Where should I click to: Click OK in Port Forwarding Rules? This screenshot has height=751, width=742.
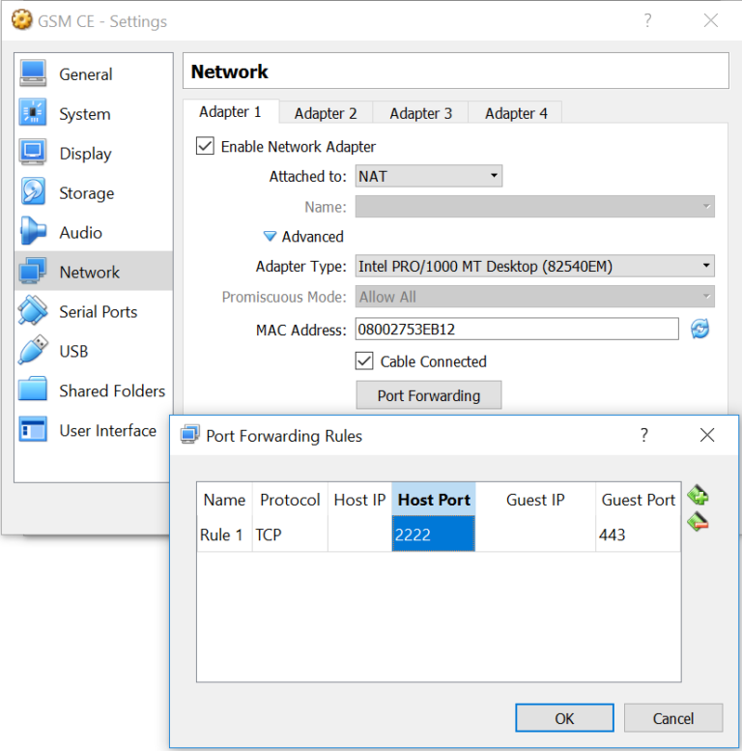point(564,718)
